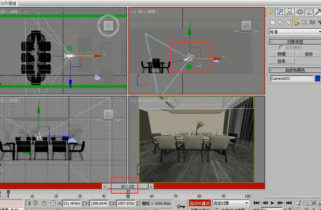
Task: Click the time slider next frame arrow
Action: click(x=151, y=186)
